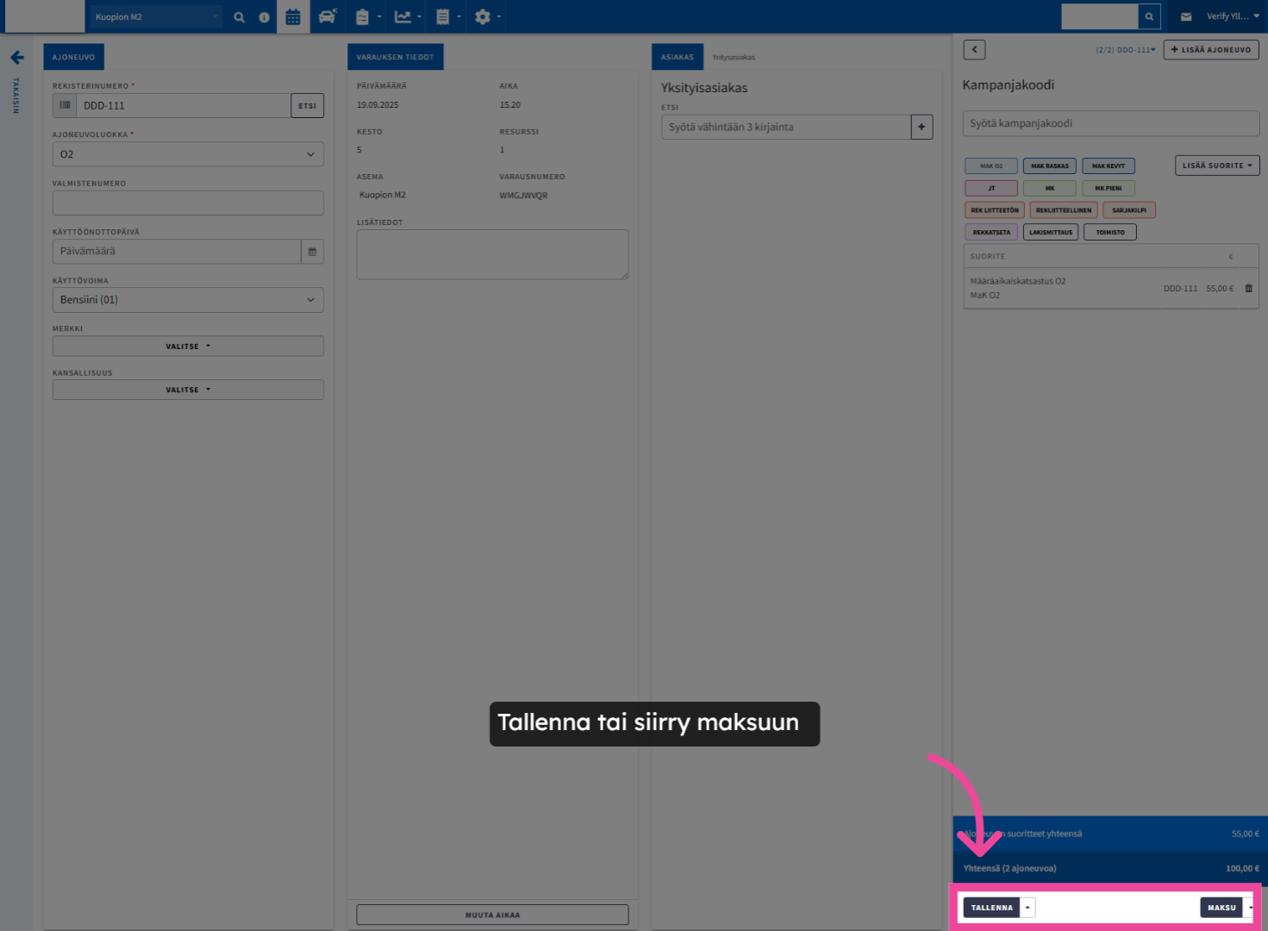Click the Määräaikaiskatsastus O2 service row text
Viewport: 1268px width, 931px height.
(x=1018, y=281)
